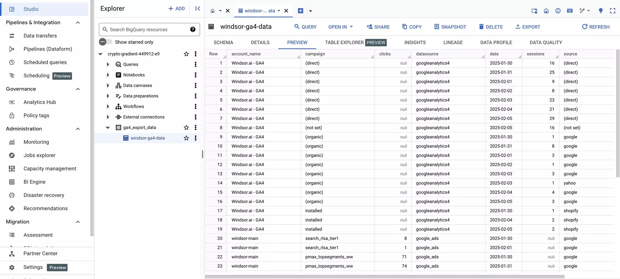The width and height of the screenshot is (620, 279).
Task: Open lightbulb tips icon
Action: click(x=601, y=11)
